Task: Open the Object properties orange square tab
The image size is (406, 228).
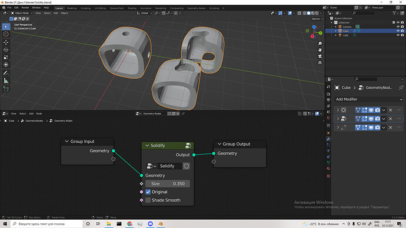Action: pyautogui.click(x=328, y=133)
